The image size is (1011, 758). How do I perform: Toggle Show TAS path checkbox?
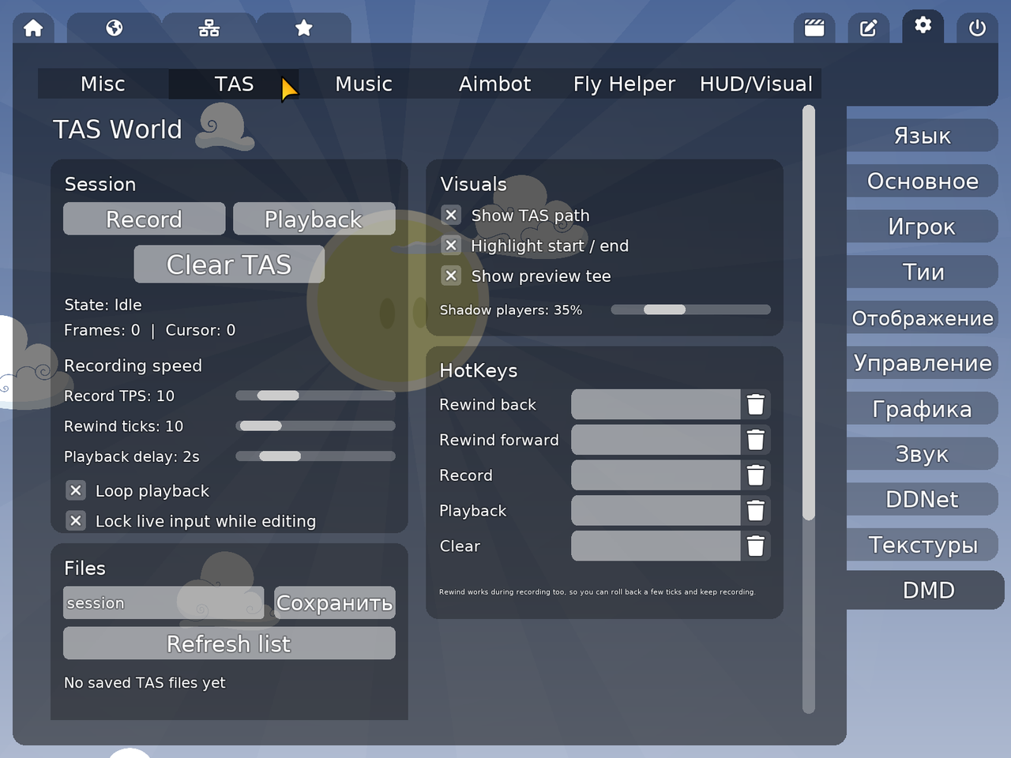click(451, 215)
